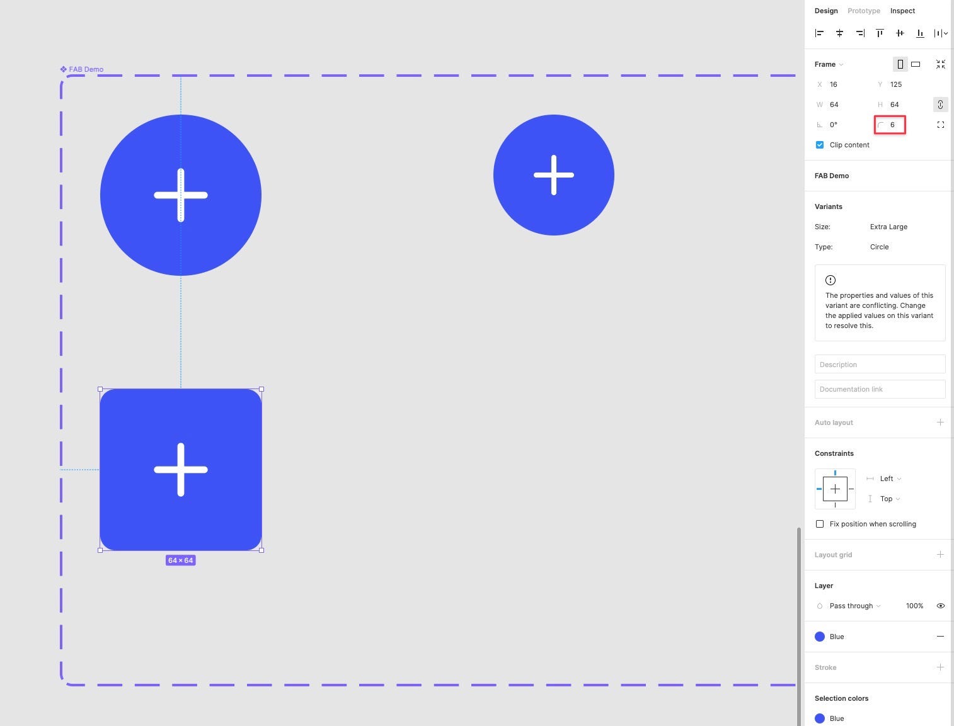Open the Frame type dropdown
The width and height of the screenshot is (954, 726).
829,64
